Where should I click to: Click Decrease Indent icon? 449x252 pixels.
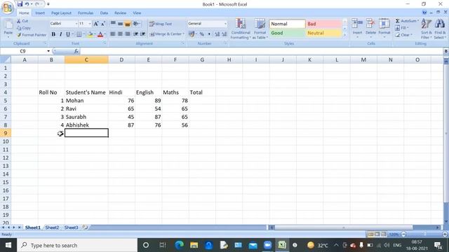(x=135, y=34)
